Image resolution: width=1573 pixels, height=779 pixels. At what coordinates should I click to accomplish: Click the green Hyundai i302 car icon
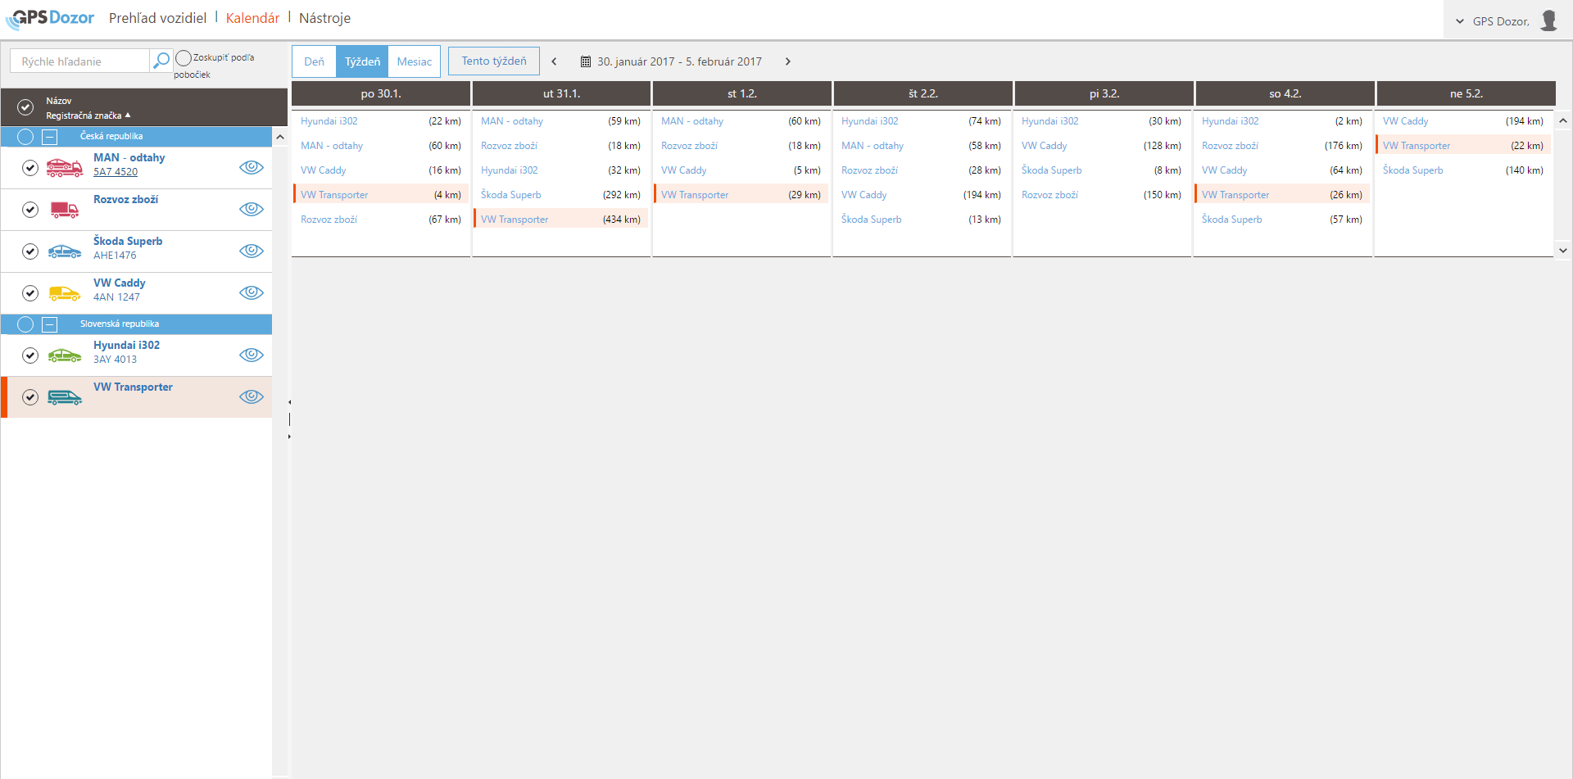click(64, 356)
